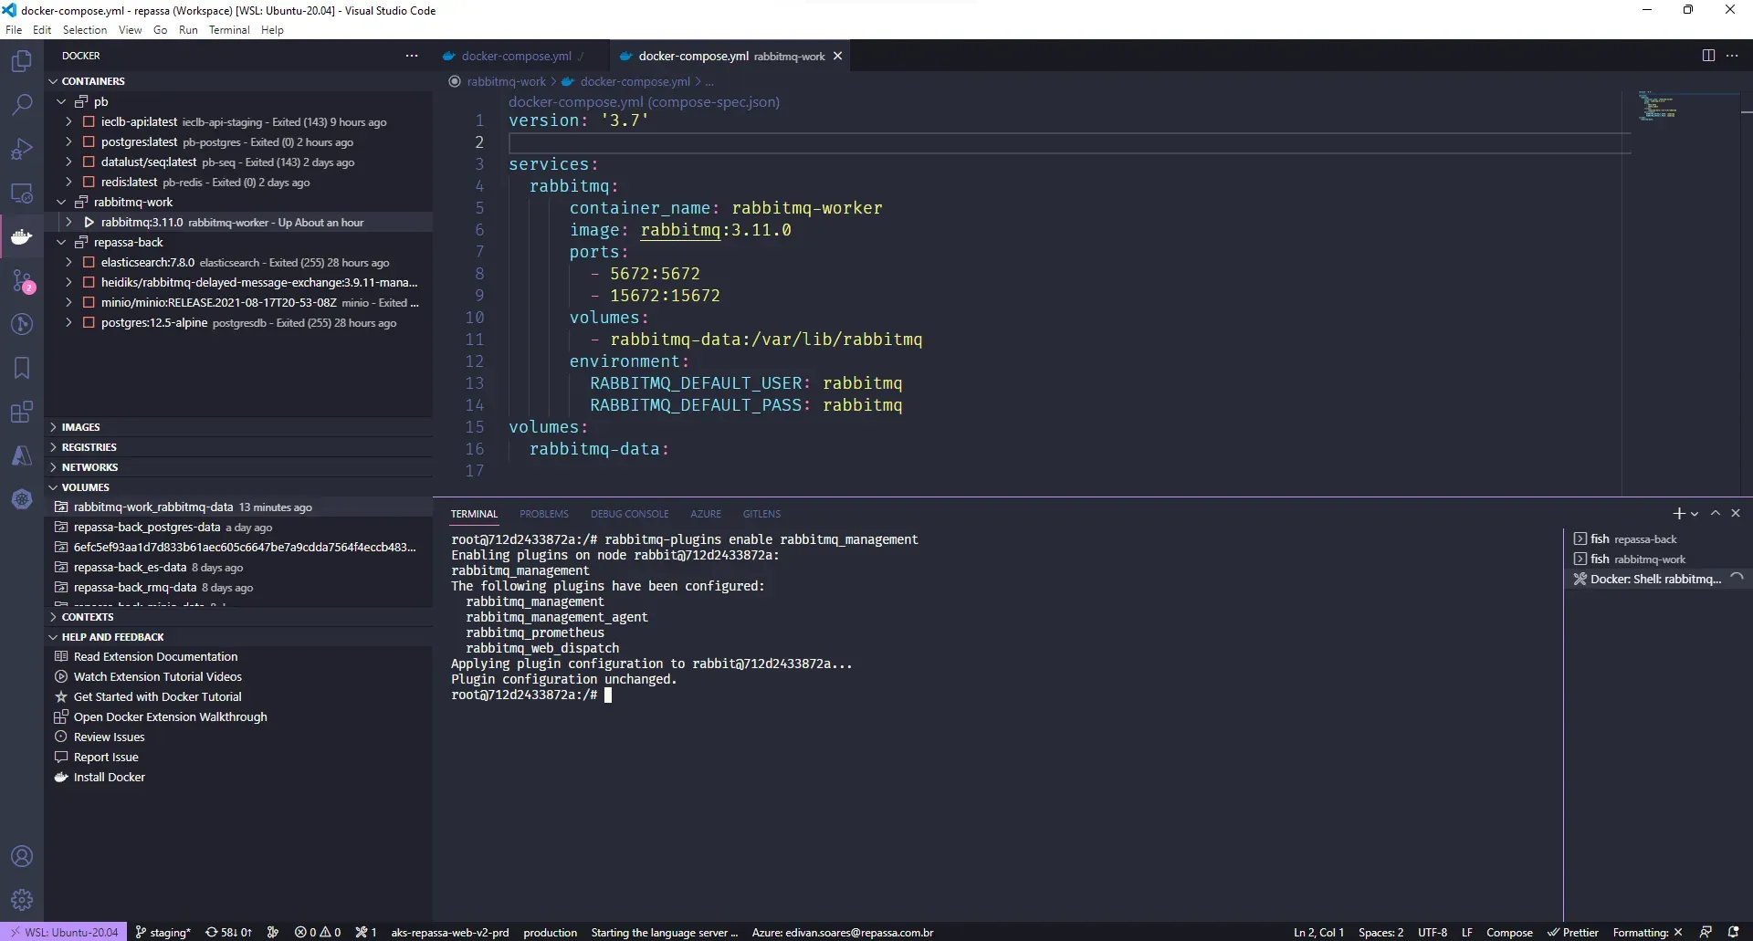Image resolution: width=1753 pixels, height=941 pixels.
Task: Select the rabbitmq-work_rabbitmq-data volume
Action: [x=239, y=507]
